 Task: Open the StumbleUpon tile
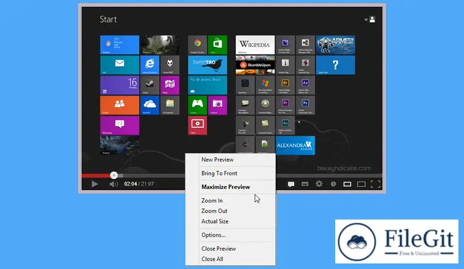pos(255,65)
